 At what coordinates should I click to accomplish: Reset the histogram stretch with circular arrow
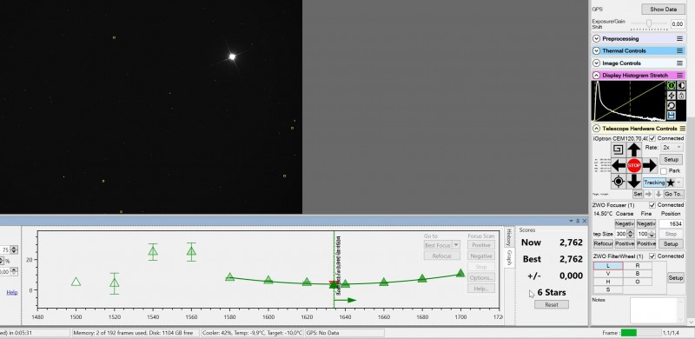pyautogui.click(x=671, y=105)
